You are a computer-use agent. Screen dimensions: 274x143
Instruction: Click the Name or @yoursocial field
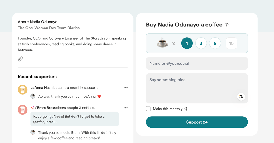[197, 63]
